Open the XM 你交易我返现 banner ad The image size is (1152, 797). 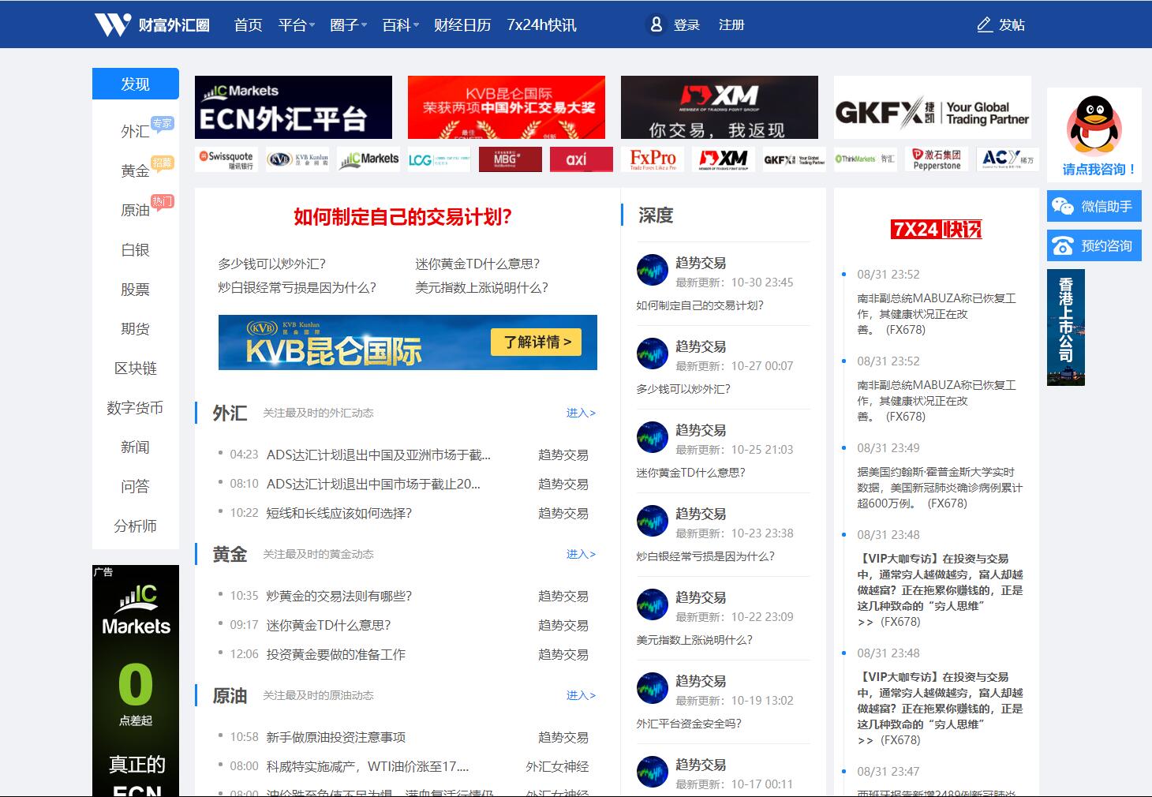tap(719, 107)
